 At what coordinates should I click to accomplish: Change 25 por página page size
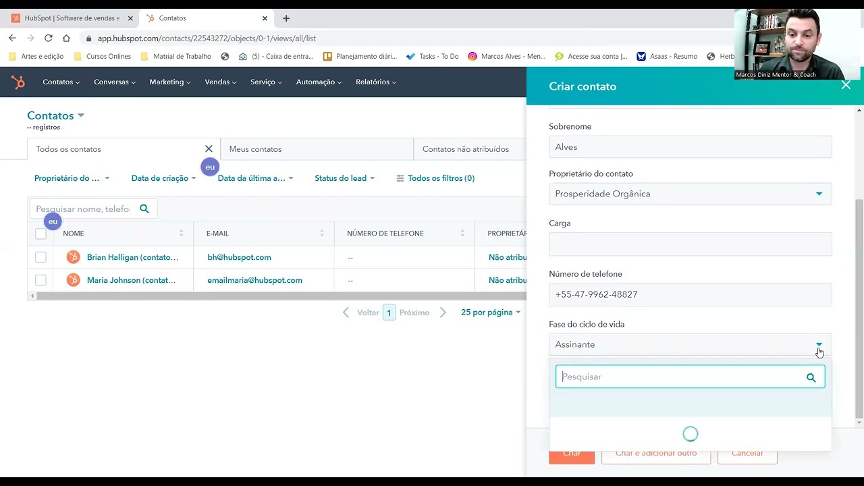[x=491, y=313]
